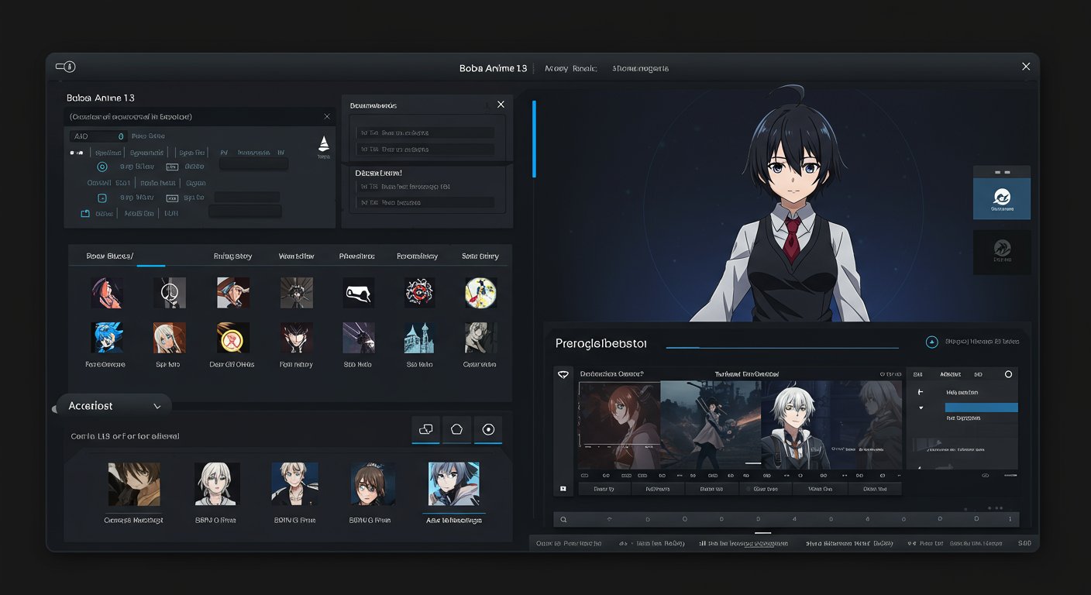Image resolution: width=1091 pixels, height=595 pixels.
Task: Select the diamond preview icon left of the filmstrip
Action: (563, 373)
